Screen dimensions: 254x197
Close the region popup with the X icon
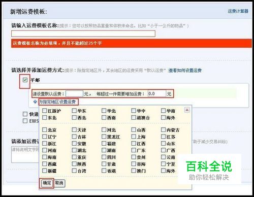pos(187,110)
